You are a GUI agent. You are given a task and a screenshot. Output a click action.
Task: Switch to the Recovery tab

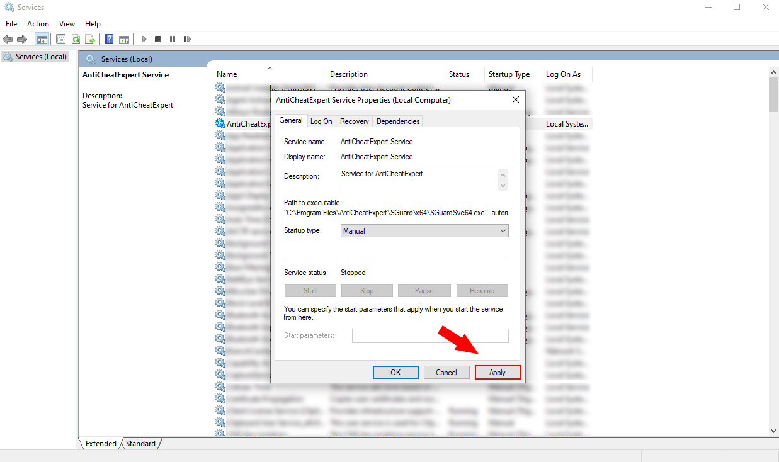click(355, 121)
